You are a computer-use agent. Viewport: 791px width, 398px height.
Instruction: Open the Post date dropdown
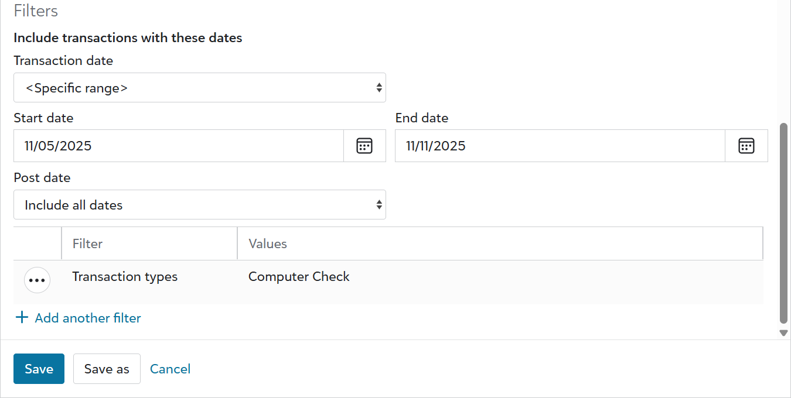[x=199, y=204]
